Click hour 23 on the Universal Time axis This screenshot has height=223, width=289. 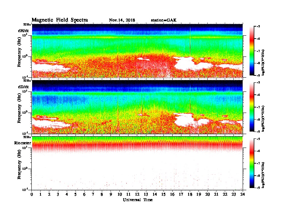pos(234,195)
